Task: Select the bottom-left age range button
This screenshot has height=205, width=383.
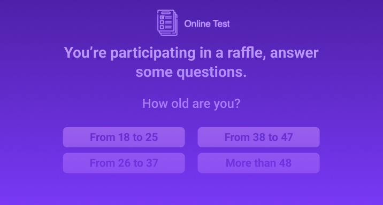Action: tap(124, 163)
